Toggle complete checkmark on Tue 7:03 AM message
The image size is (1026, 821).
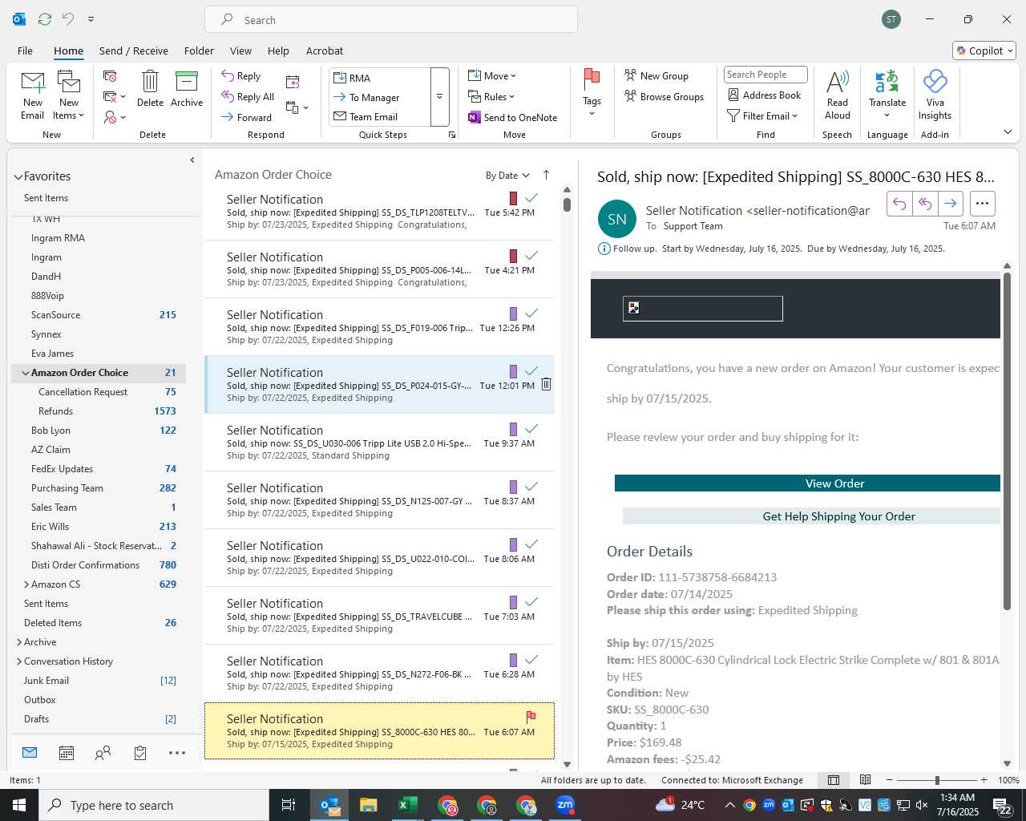tap(531, 601)
